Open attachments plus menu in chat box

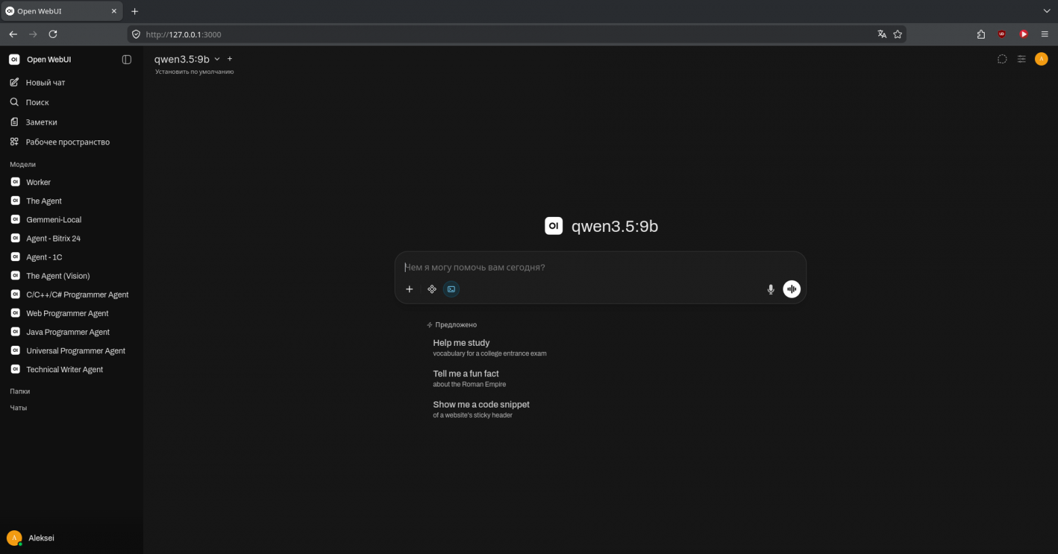click(x=409, y=290)
